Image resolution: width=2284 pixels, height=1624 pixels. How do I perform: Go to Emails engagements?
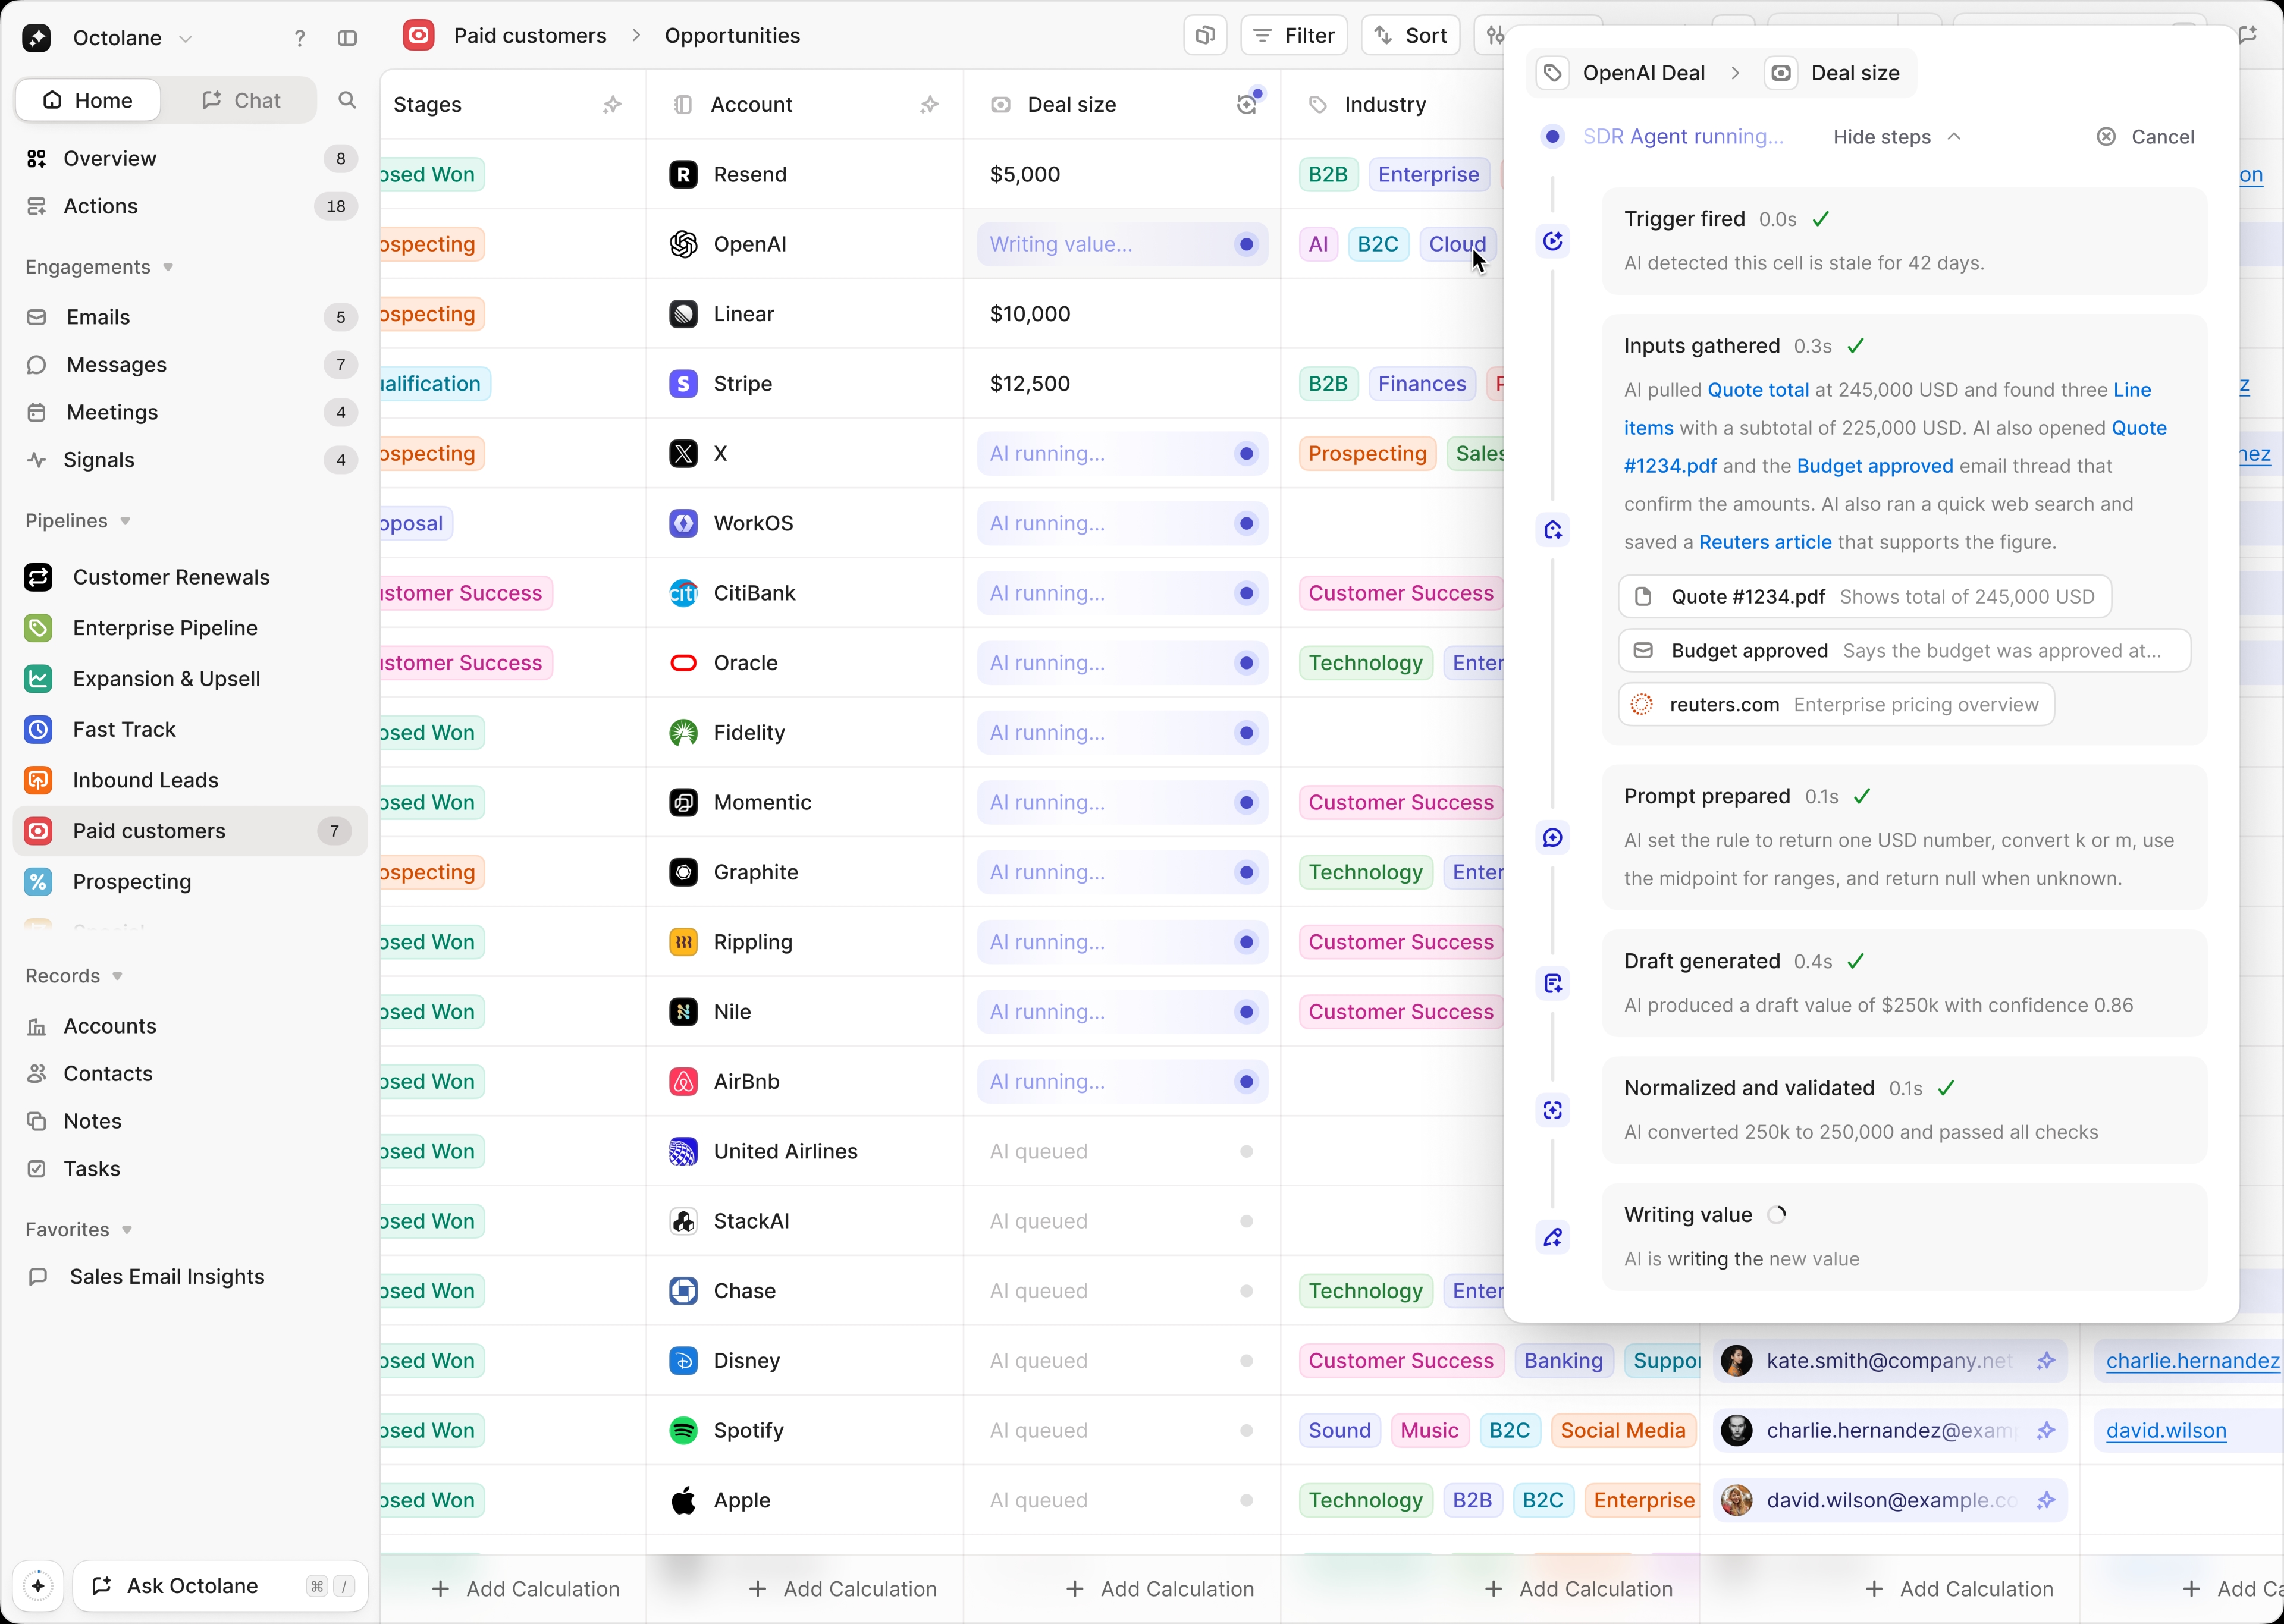[190, 317]
